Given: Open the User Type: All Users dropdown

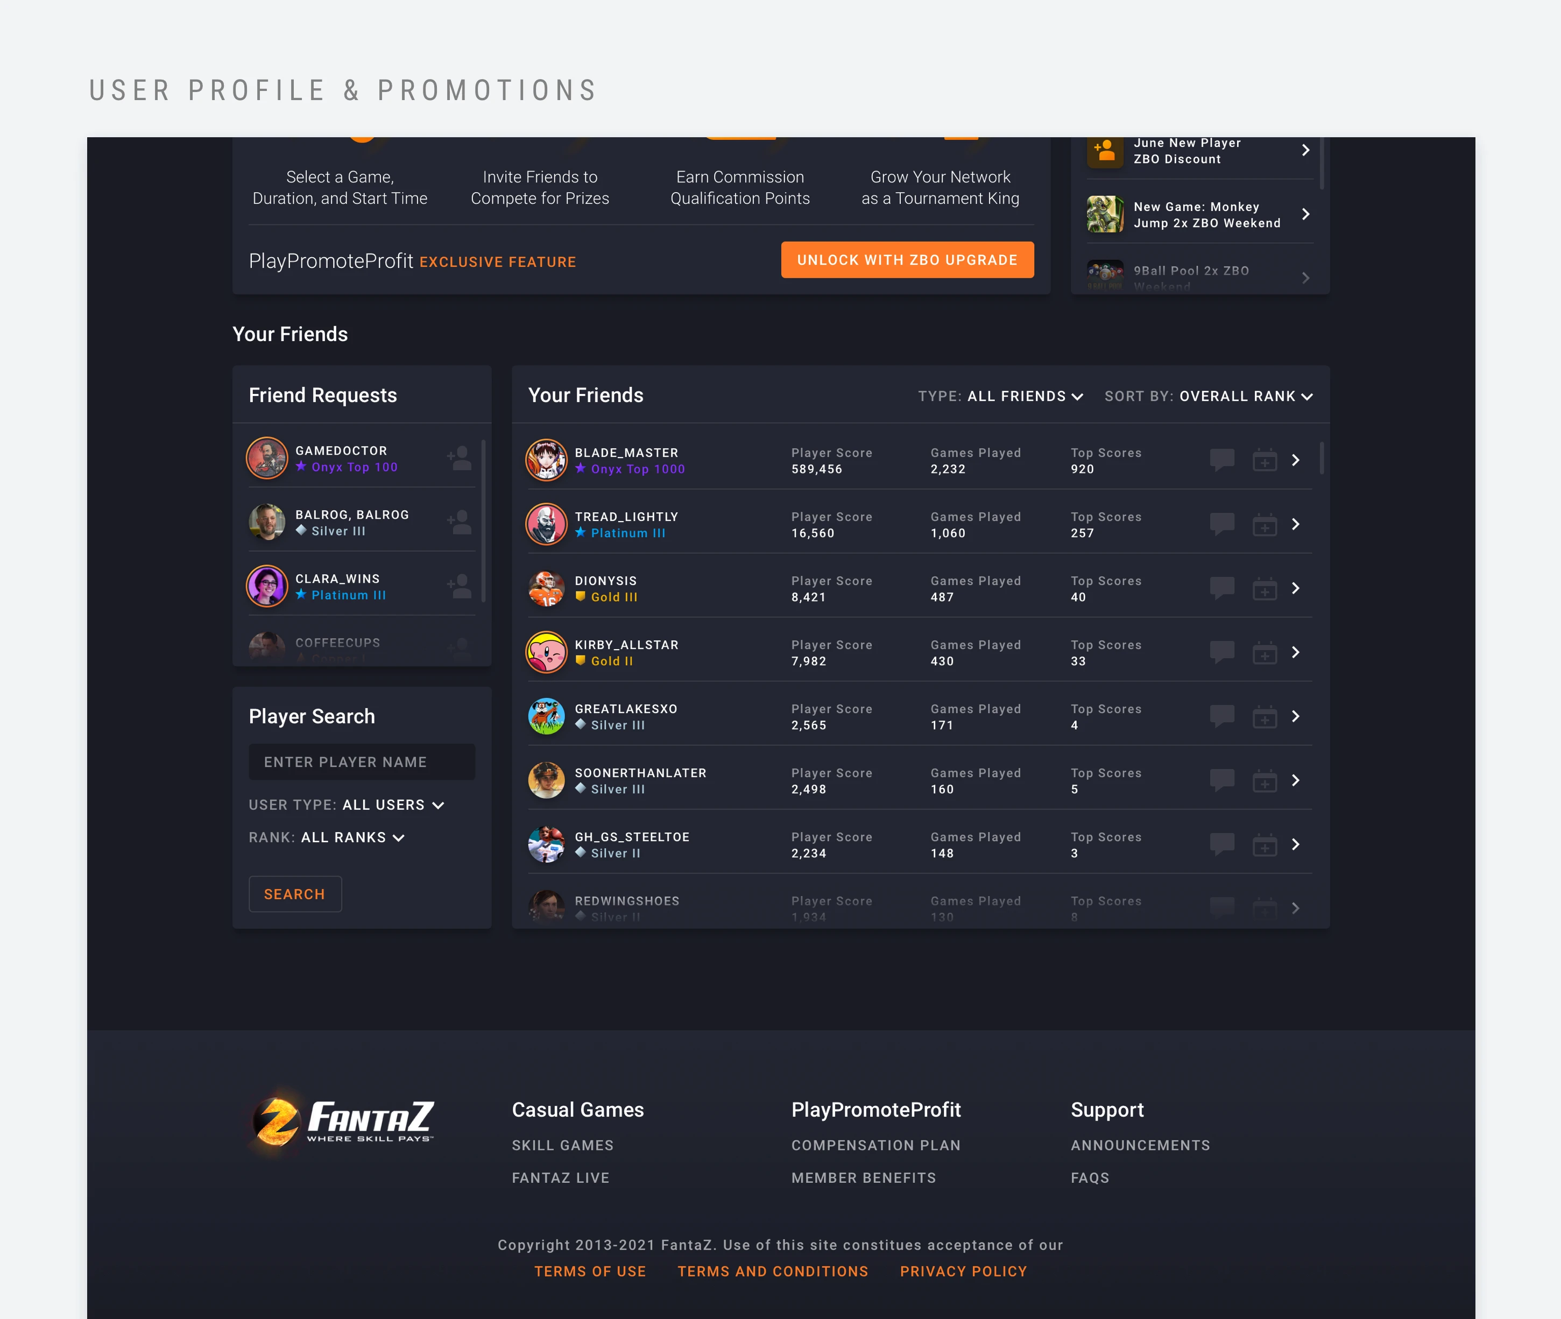Looking at the screenshot, I should point(346,805).
